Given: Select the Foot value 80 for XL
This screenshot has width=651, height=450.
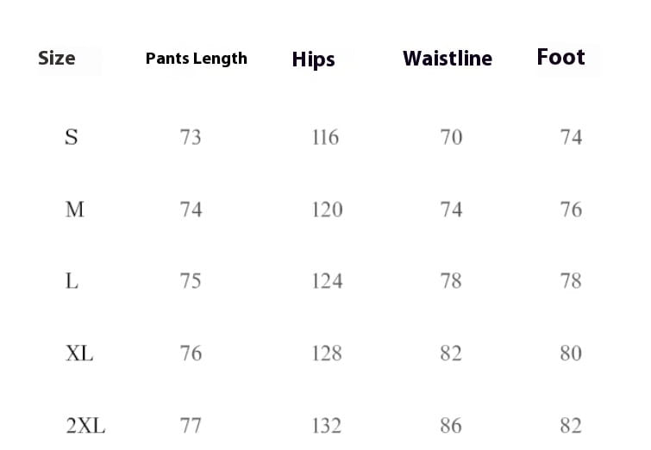Looking at the screenshot, I should click(x=571, y=353).
